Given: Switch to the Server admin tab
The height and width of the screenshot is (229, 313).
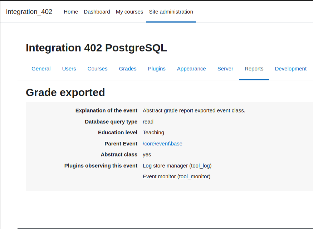Looking at the screenshot, I should pos(225,69).
